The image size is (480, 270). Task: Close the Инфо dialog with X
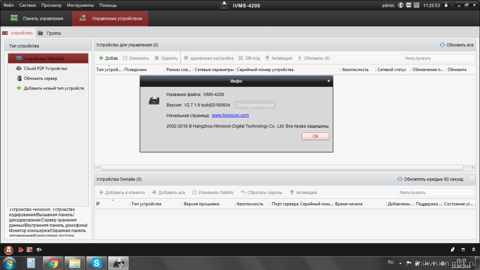pyautogui.click(x=328, y=81)
